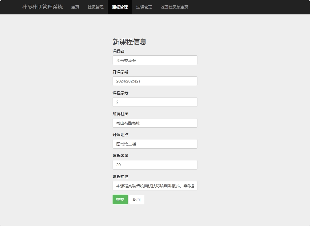Open the 选课管理 section
310x226 pixels.
[144, 7]
